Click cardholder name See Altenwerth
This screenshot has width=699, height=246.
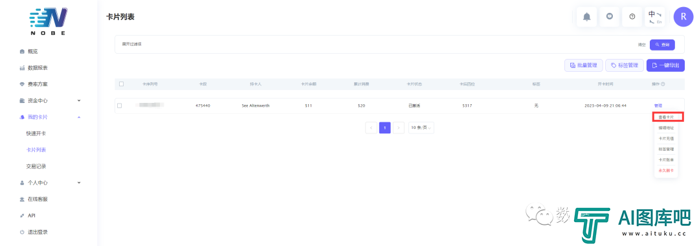click(256, 106)
